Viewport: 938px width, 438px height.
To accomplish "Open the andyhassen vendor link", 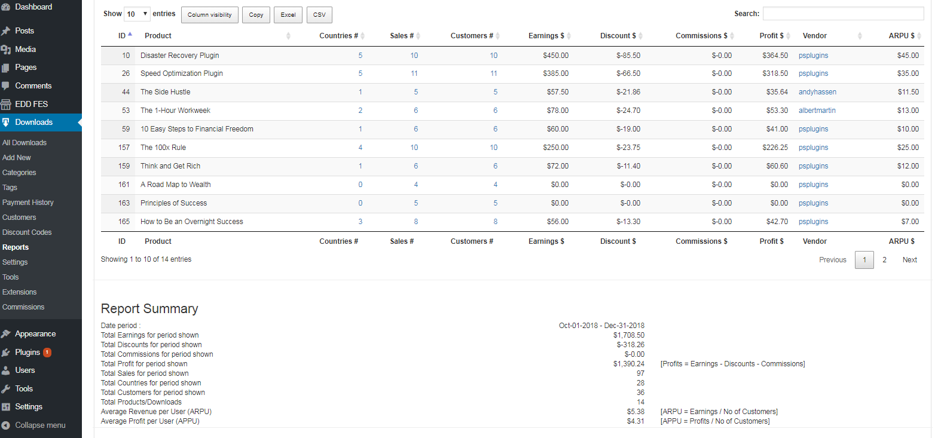I will point(817,92).
